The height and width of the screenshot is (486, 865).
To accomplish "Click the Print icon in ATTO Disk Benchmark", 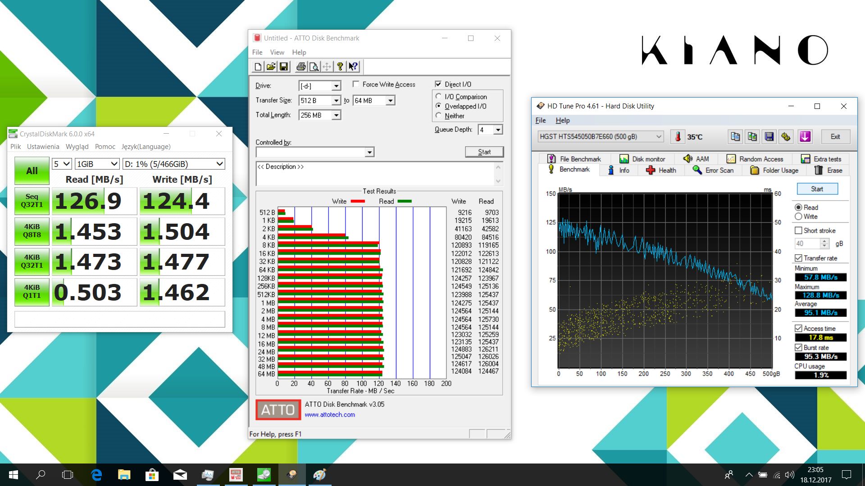I will coord(301,67).
